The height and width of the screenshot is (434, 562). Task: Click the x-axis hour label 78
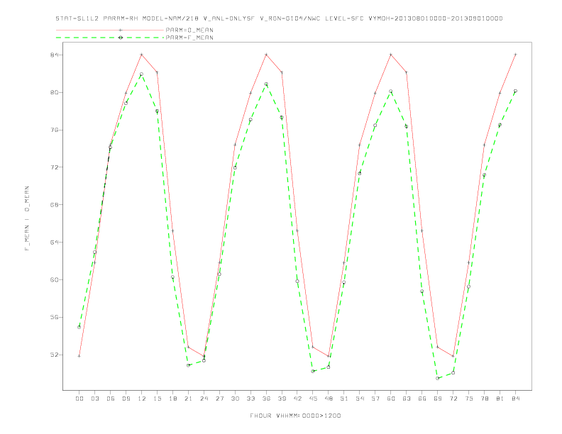pos(485,399)
